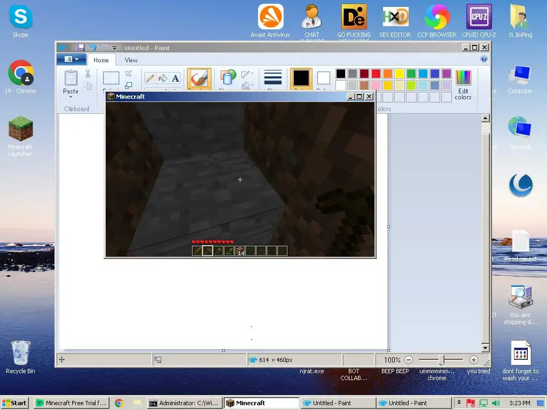Click the volume speaker tray icon

495,403
